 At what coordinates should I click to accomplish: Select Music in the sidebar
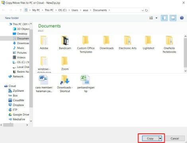point(19,48)
